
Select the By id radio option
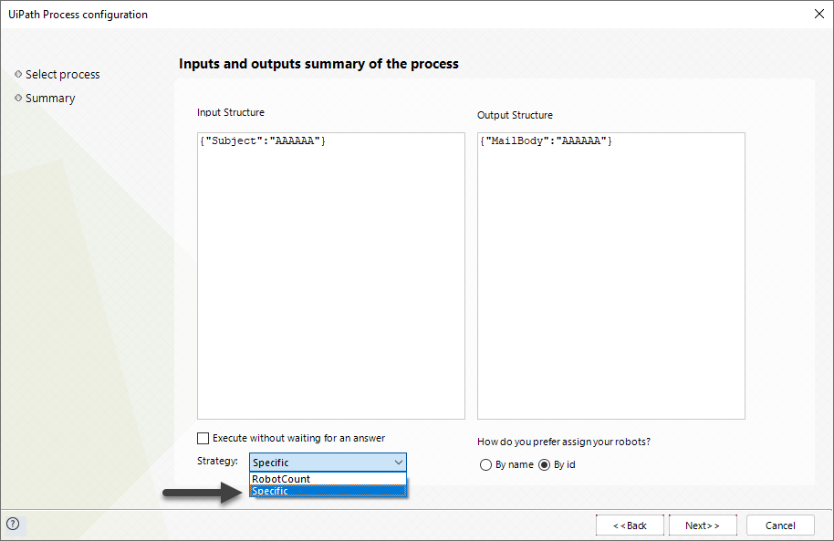(x=544, y=465)
